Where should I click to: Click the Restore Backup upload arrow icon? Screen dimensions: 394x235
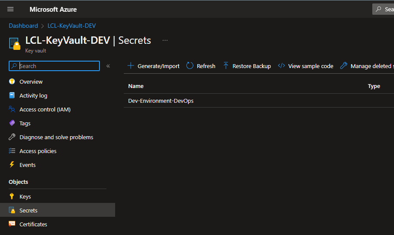[x=225, y=66]
